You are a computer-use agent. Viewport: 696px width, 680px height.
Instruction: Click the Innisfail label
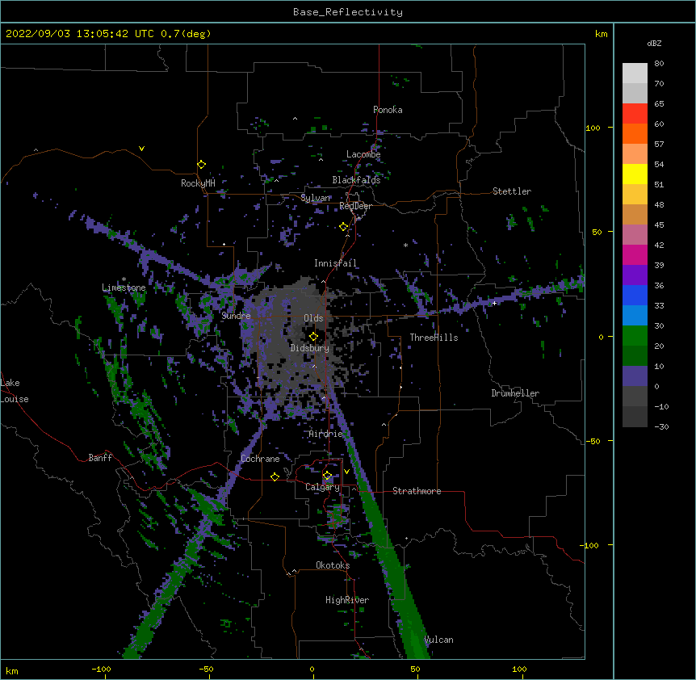(x=335, y=263)
